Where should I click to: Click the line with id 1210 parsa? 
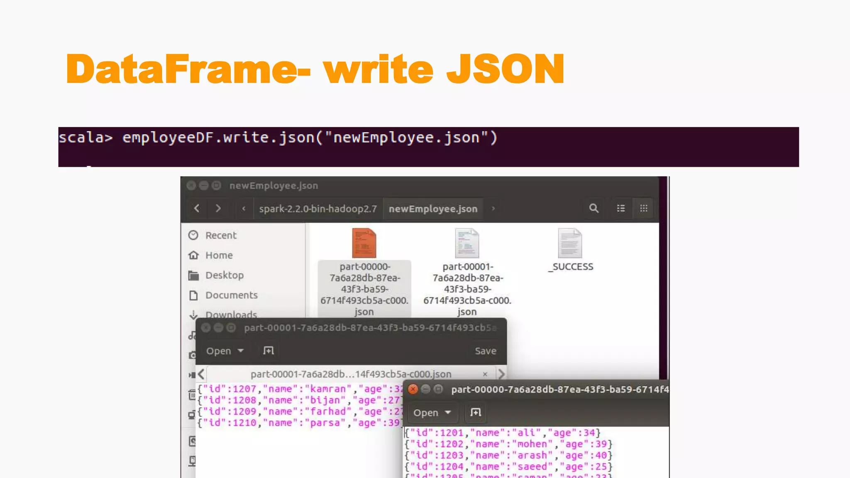(300, 422)
